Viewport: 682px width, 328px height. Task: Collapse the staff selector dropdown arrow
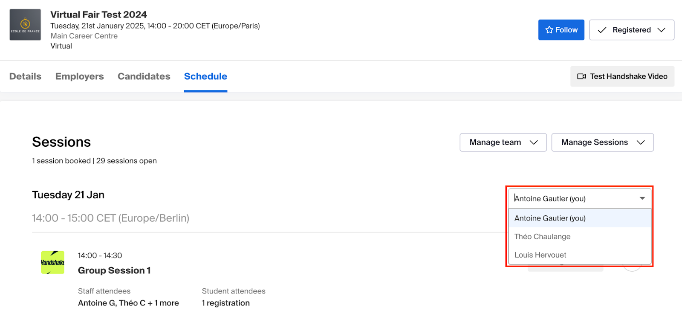tap(642, 198)
